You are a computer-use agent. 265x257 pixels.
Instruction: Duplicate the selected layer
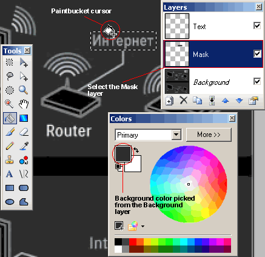[x=198, y=101]
